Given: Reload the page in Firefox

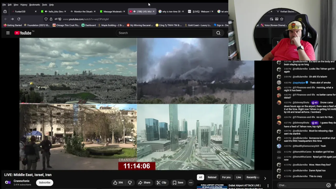Looking at the screenshot, I should pyautogui.click(x=19, y=19).
